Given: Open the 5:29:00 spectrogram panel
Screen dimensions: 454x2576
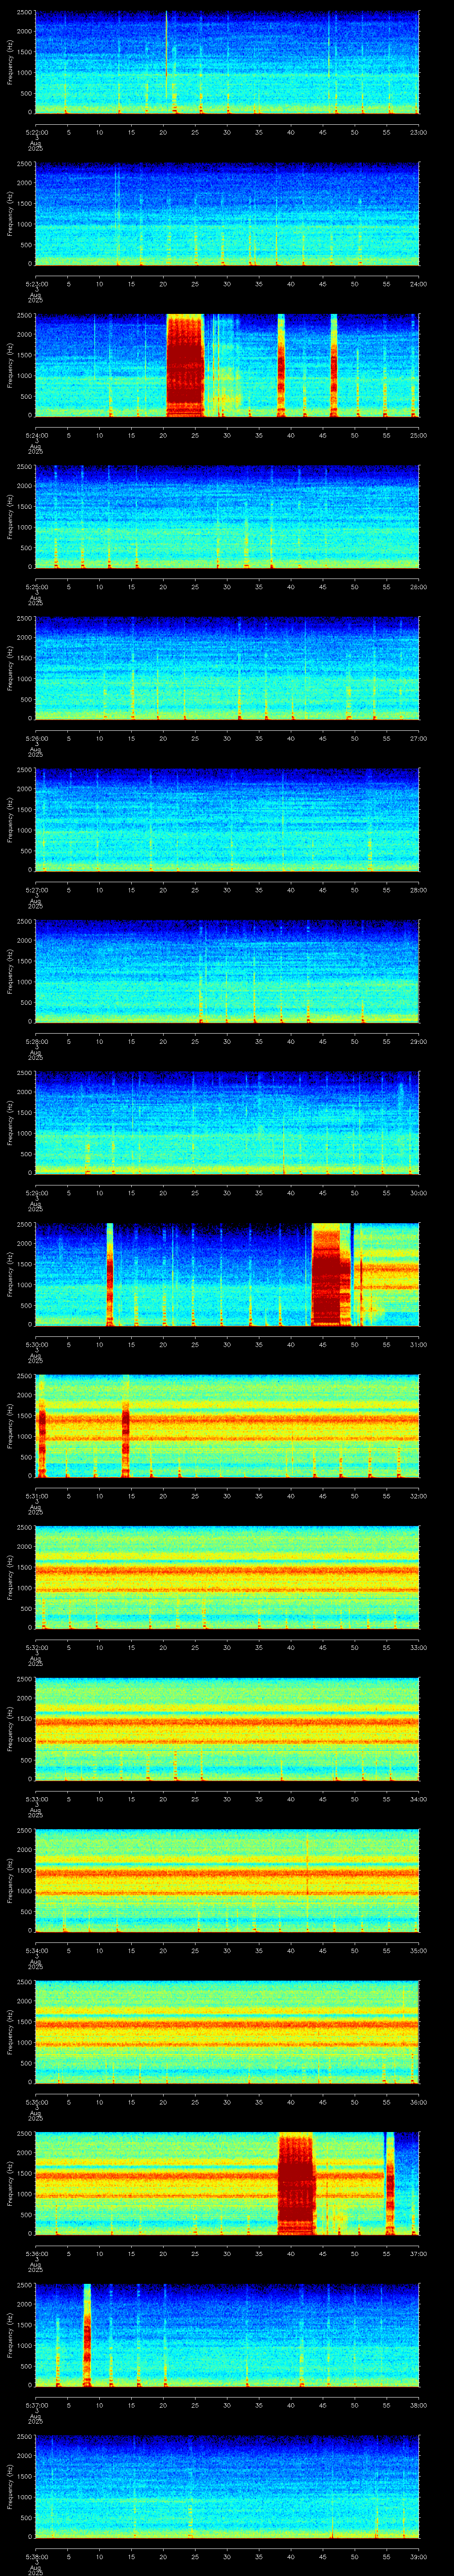Looking at the screenshot, I should (x=227, y=1123).
